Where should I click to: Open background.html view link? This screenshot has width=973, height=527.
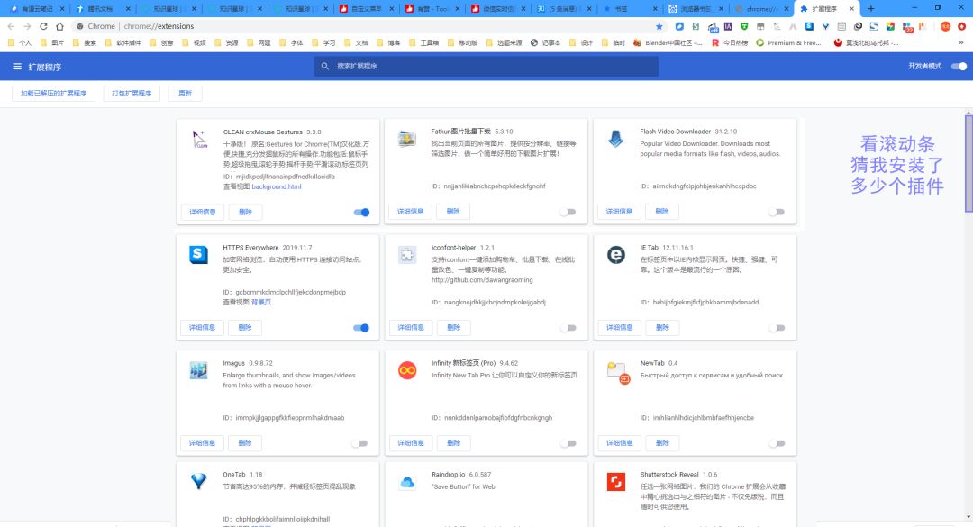(277, 186)
